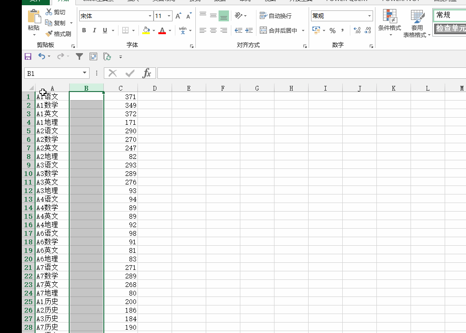Increase the font size

(178, 16)
